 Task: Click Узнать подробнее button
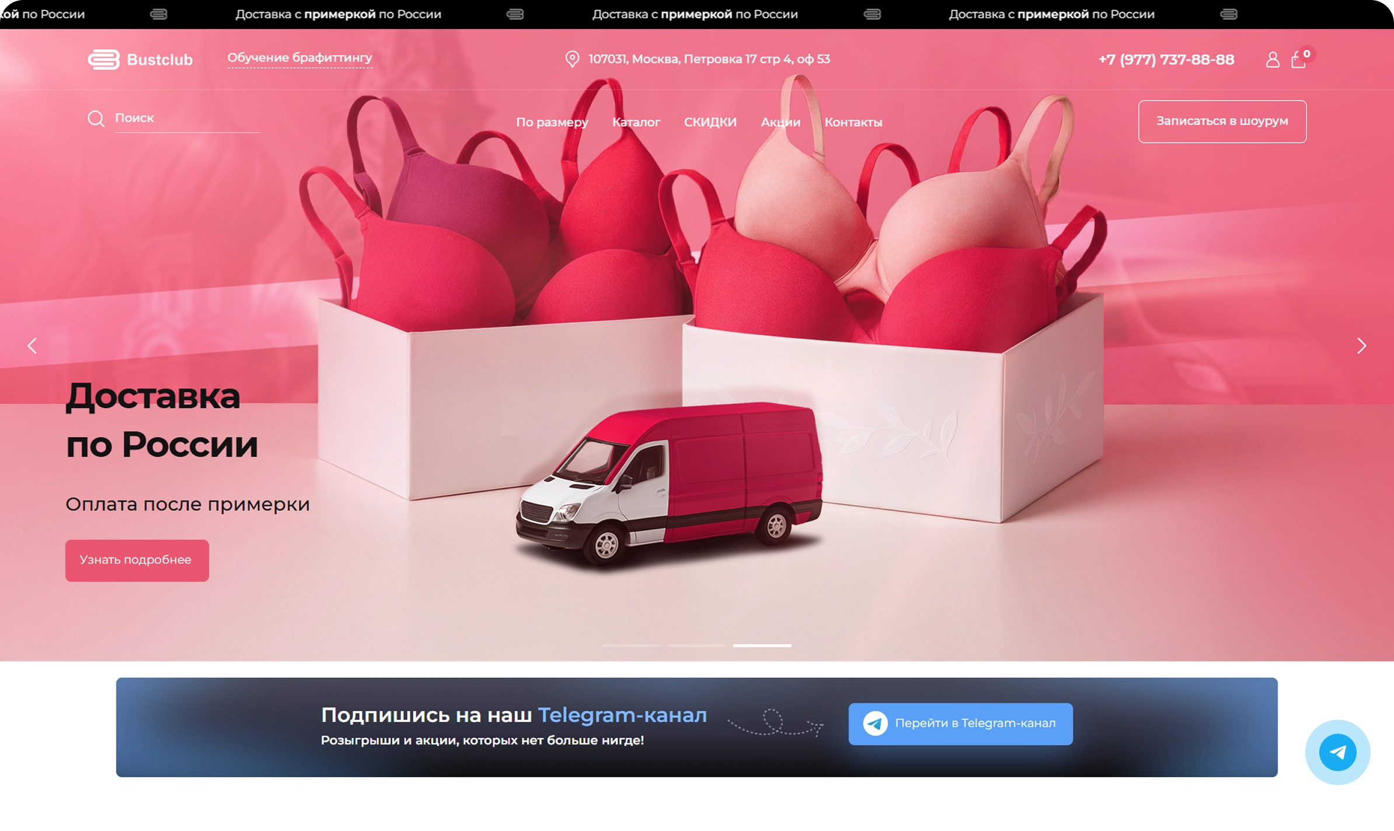[137, 560]
